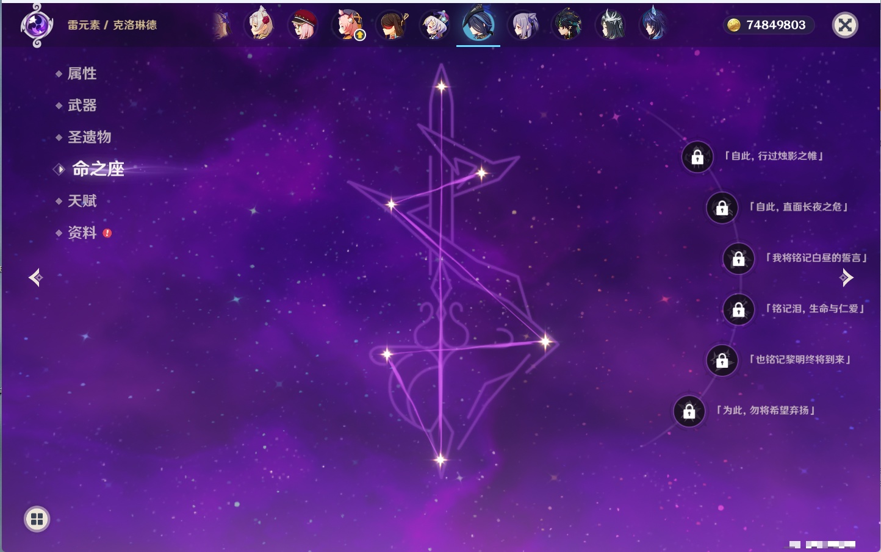This screenshot has height=552, width=881.
Task: Click the yellow upgrade arrow badge
Action: (x=360, y=35)
